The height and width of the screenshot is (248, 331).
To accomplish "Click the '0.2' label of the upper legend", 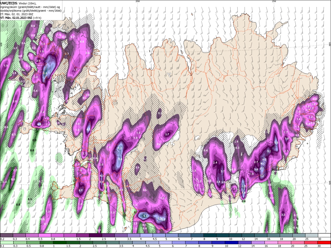I will pyautogui.click(x=2, y=239).
